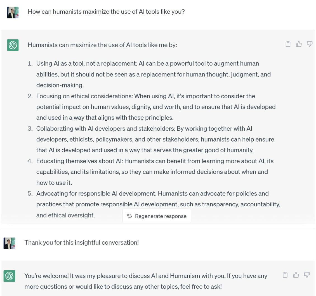Click list item 1 about using AI as a tool

click(x=153, y=74)
